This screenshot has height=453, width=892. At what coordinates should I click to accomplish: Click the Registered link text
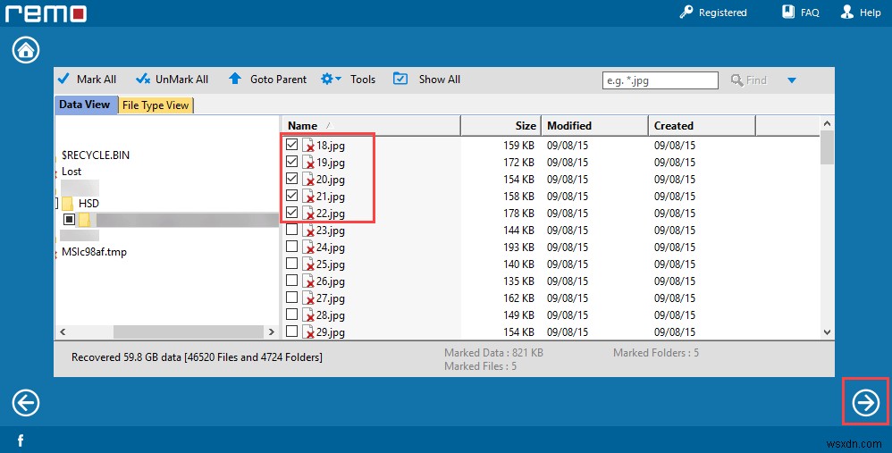click(x=722, y=13)
